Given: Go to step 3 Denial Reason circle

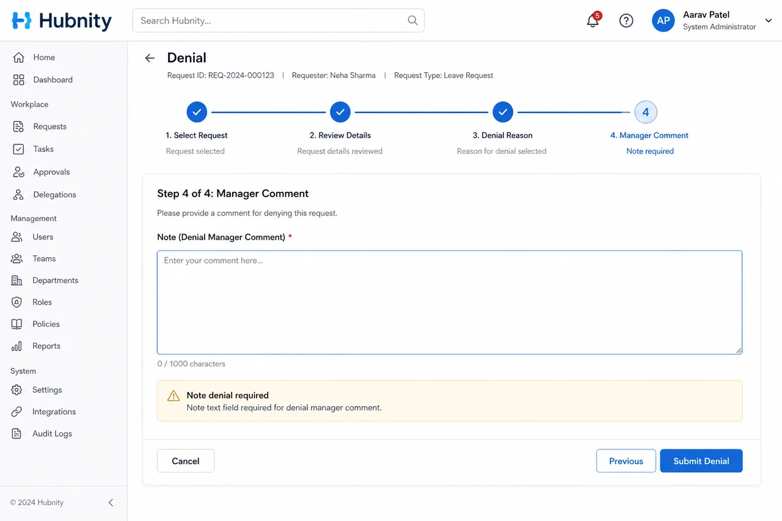Looking at the screenshot, I should 502,112.
